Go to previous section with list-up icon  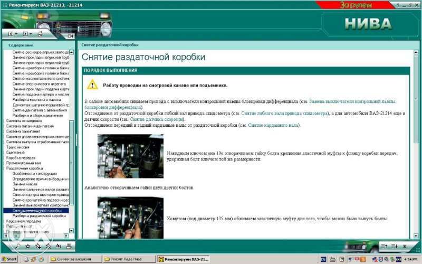point(384,246)
